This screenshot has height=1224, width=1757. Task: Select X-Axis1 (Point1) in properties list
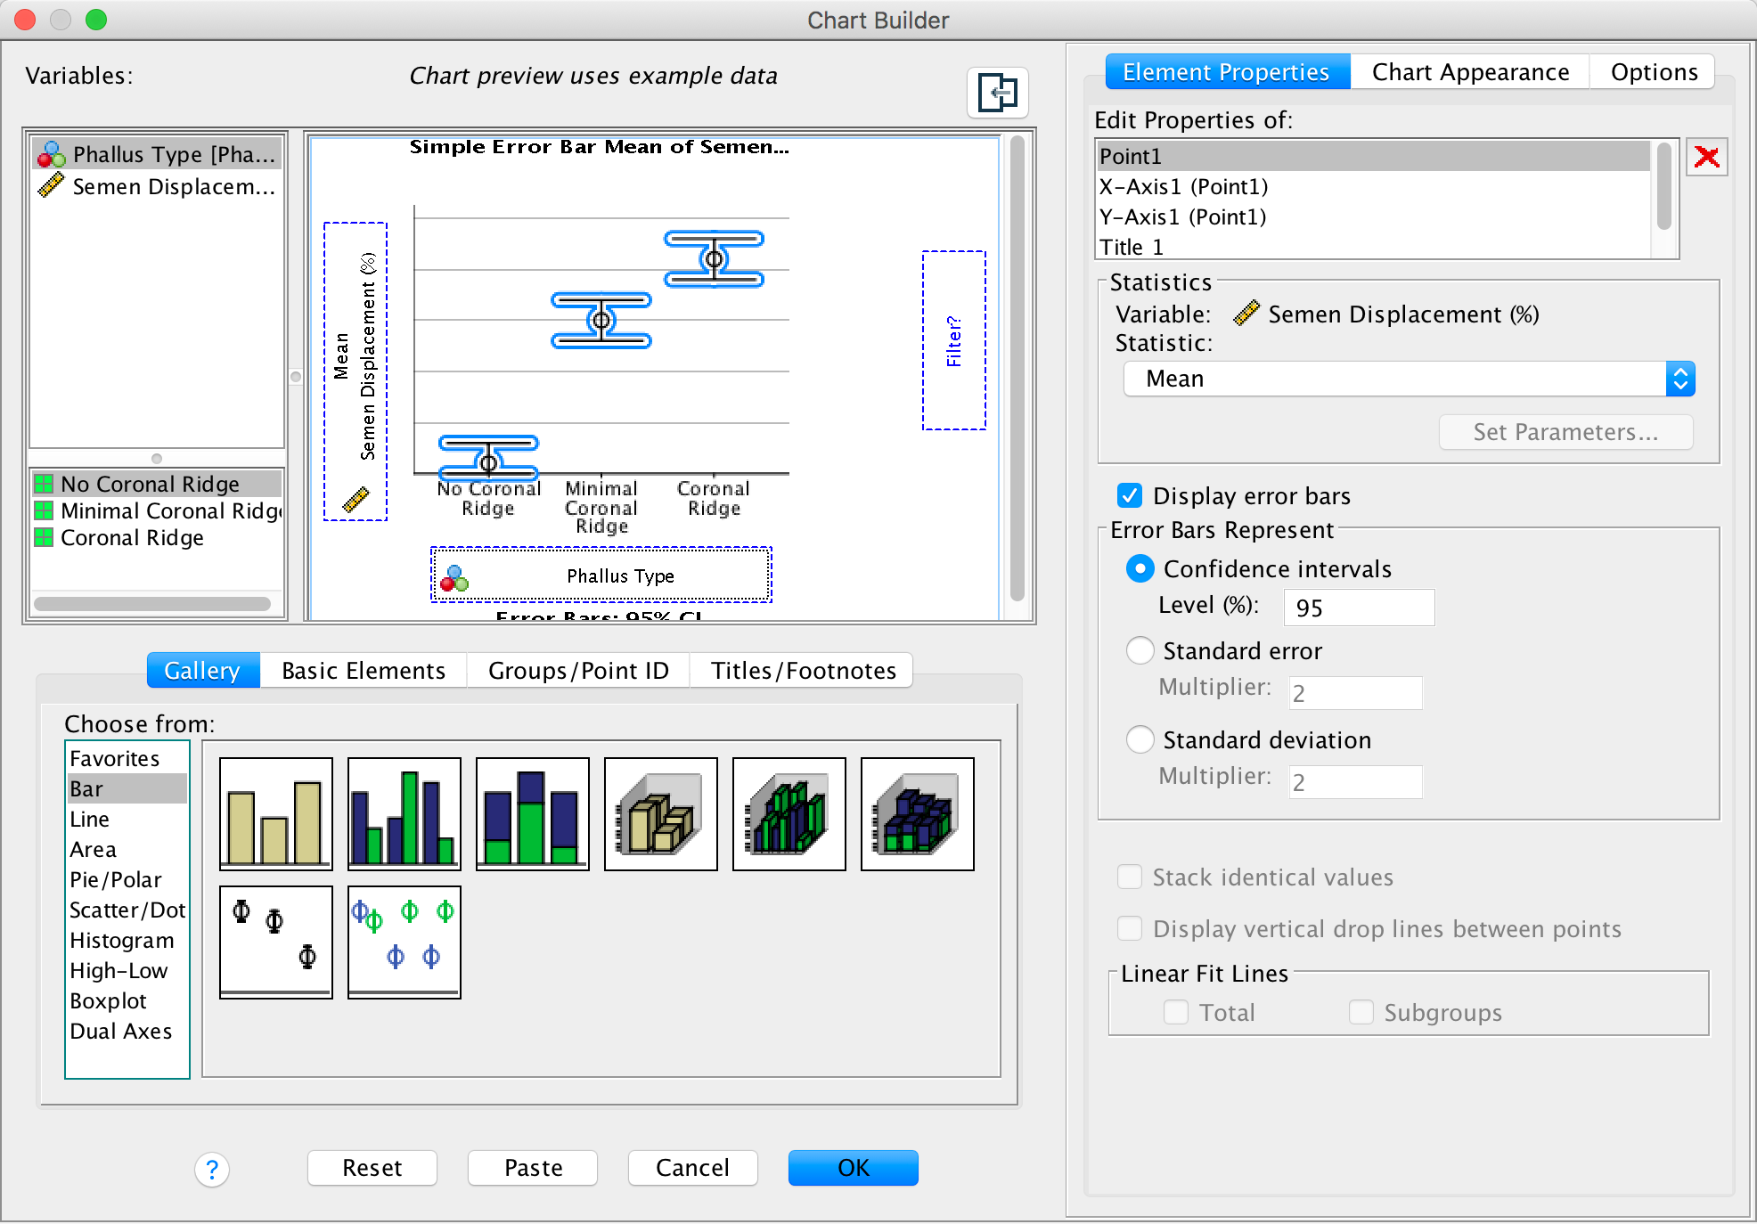click(x=1183, y=186)
